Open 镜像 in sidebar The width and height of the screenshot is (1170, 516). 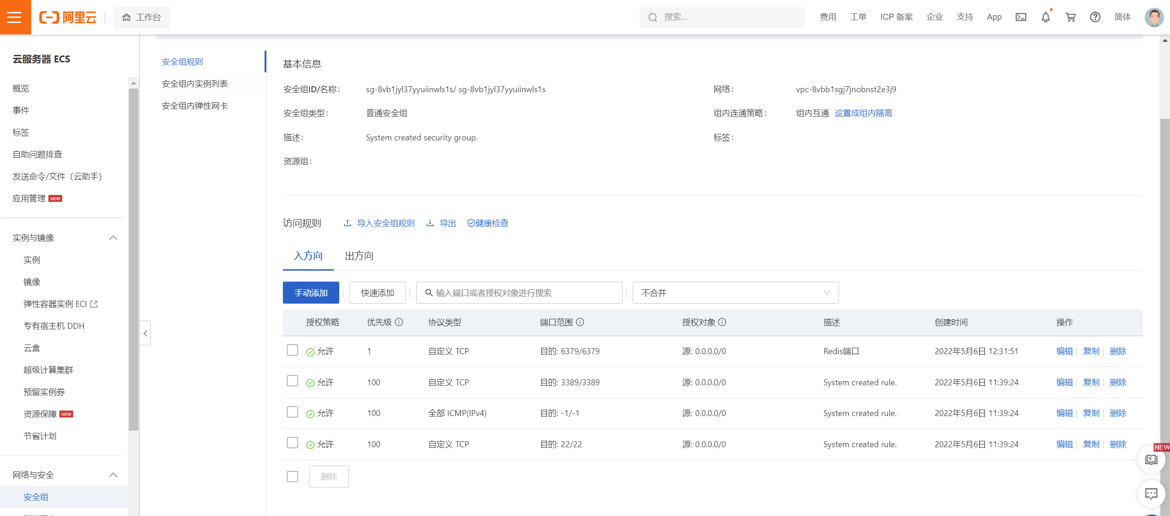pyautogui.click(x=32, y=282)
